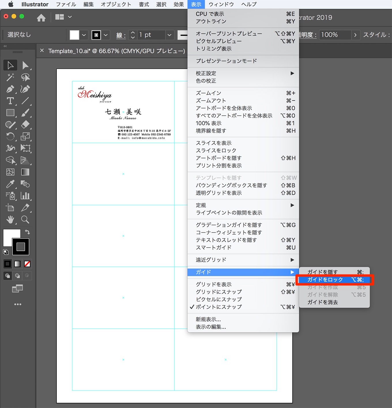Image resolution: width=392 pixels, height=408 pixels.
Task: Choose アウトライン from the view menu
Action: click(x=243, y=22)
